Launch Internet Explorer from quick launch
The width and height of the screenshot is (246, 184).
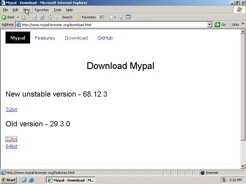click(31, 180)
